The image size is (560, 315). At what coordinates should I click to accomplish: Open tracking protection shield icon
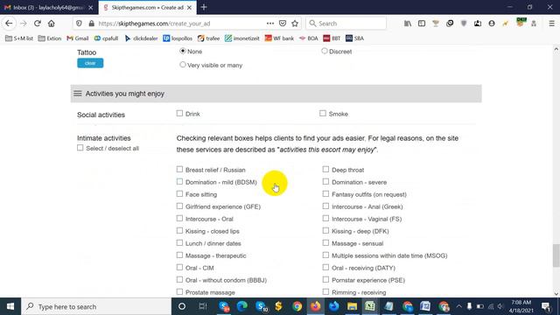point(79,24)
